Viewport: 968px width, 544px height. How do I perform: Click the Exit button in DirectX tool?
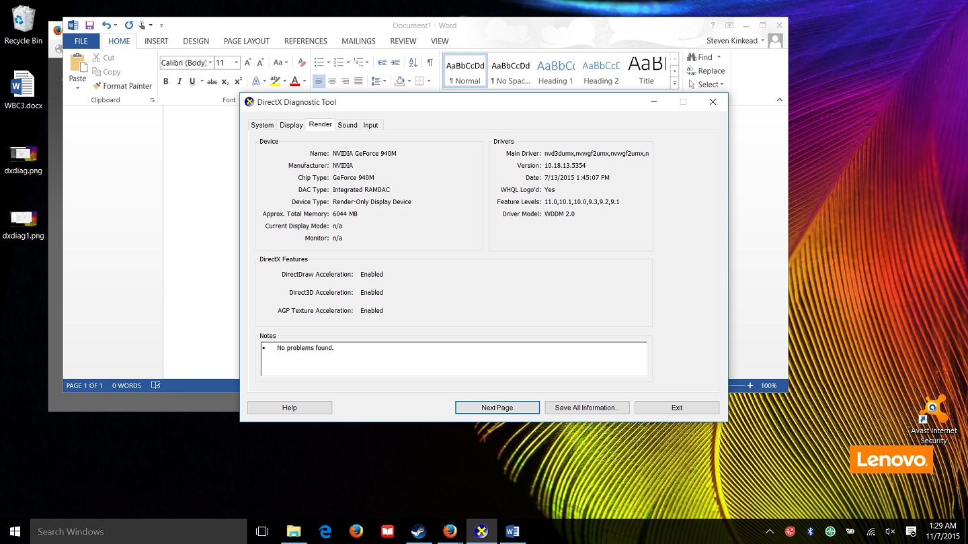pyautogui.click(x=677, y=408)
